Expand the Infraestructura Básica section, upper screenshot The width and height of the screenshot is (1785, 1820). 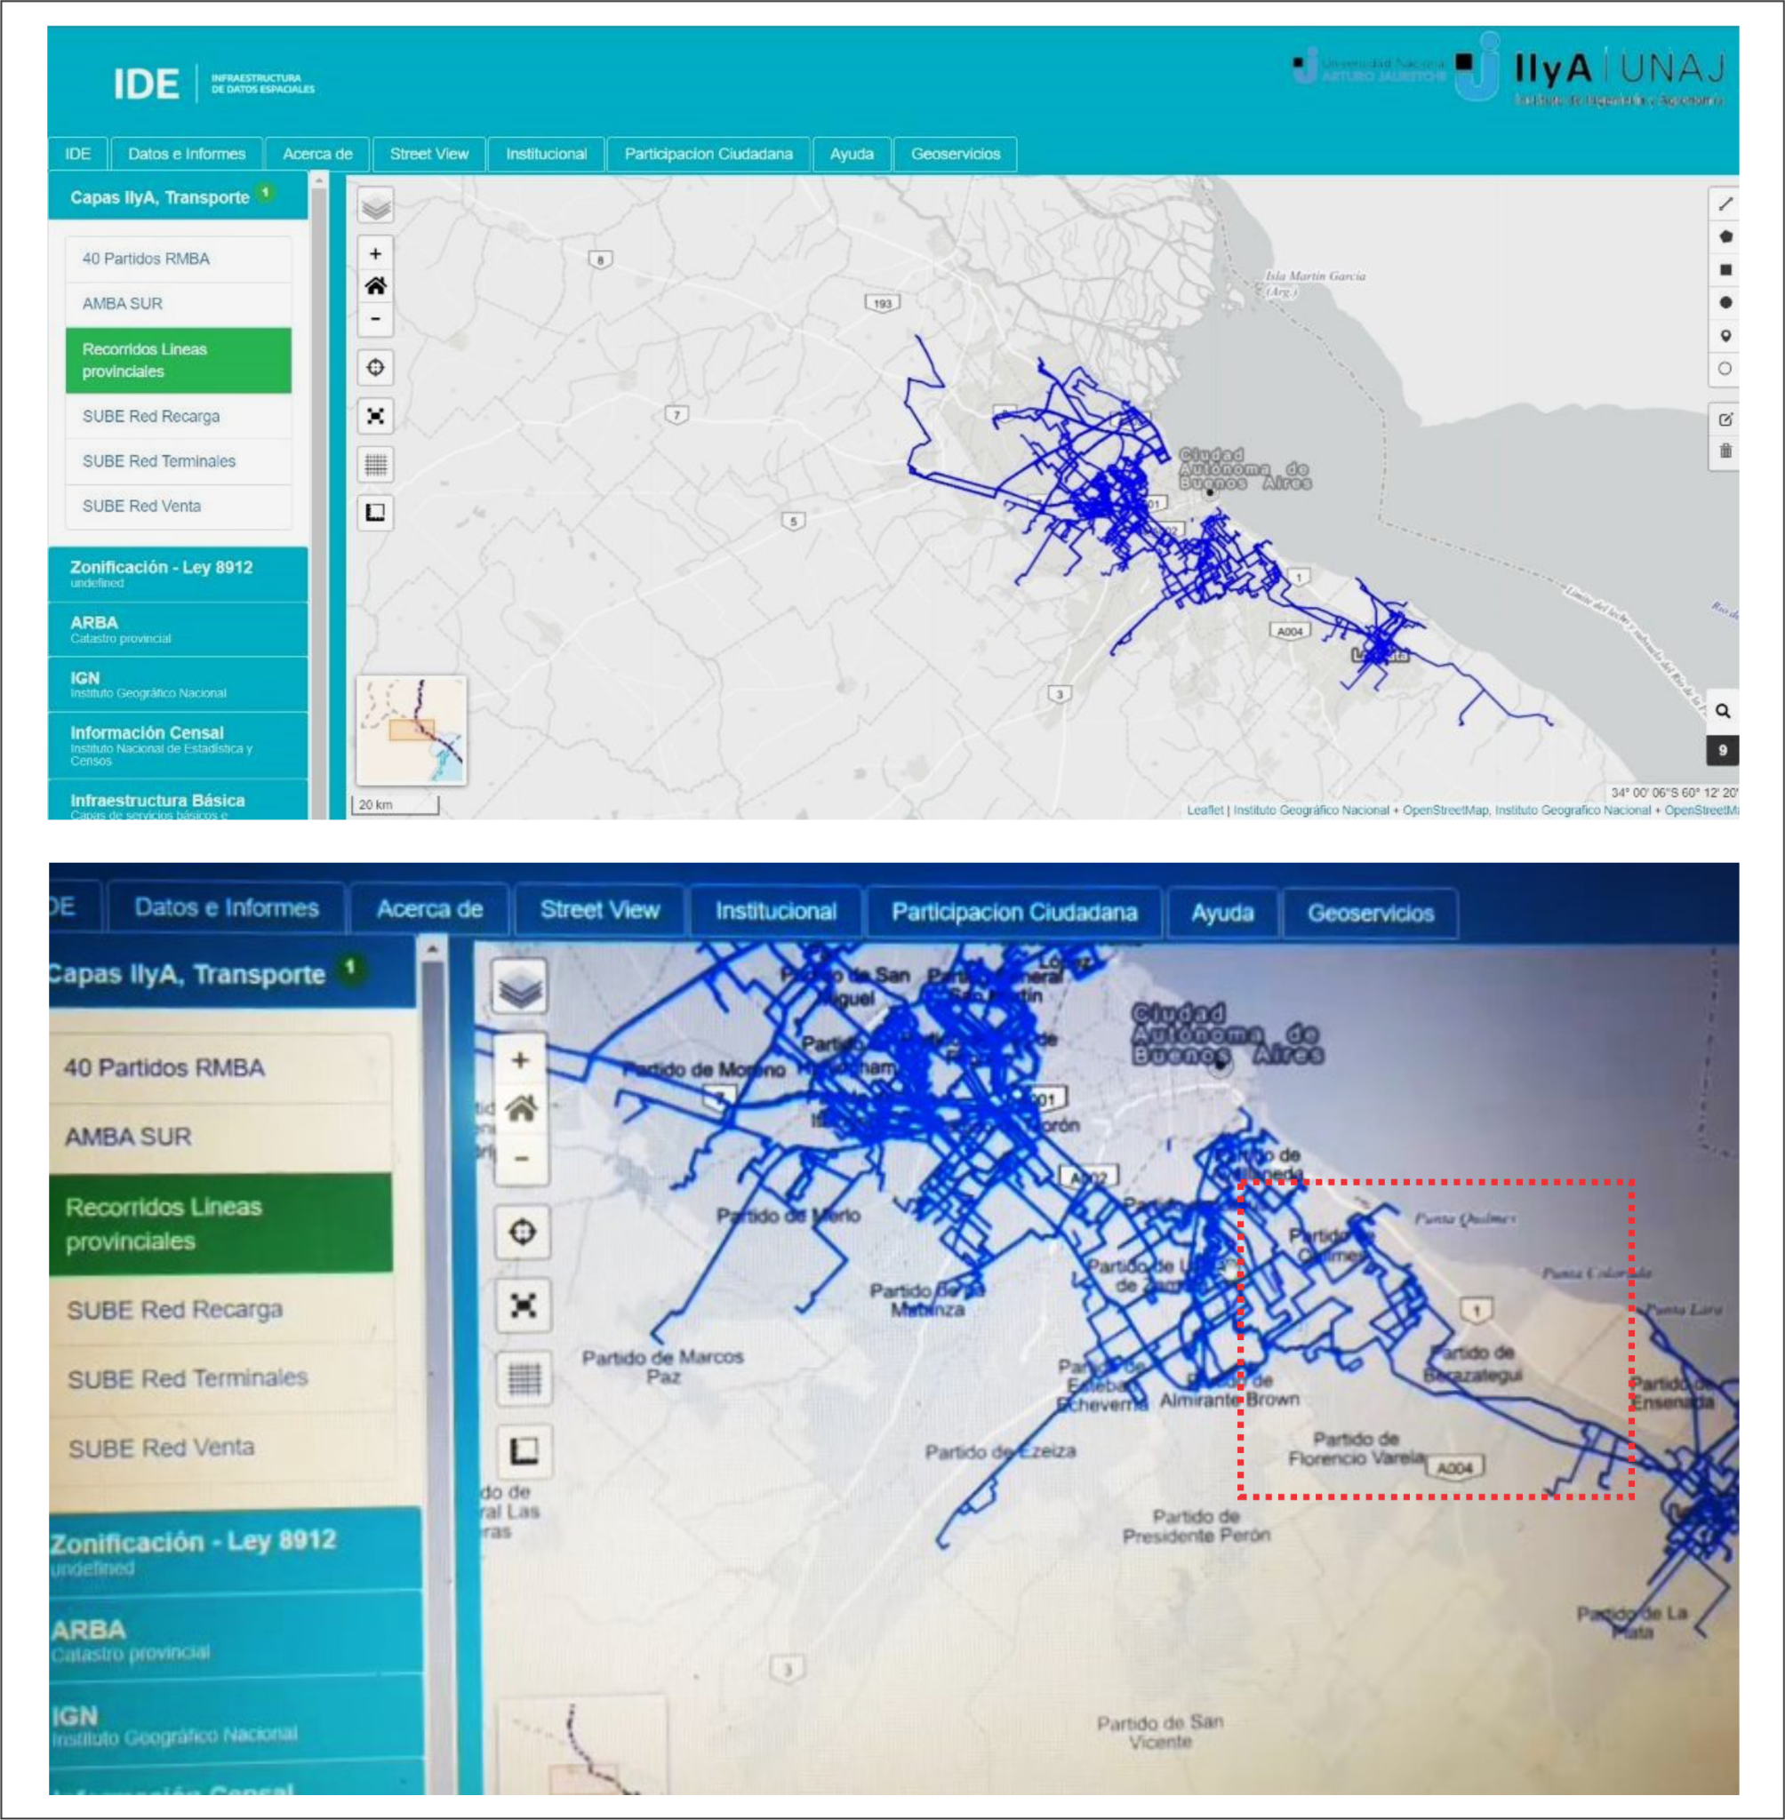pyautogui.click(x=178, y=801)
